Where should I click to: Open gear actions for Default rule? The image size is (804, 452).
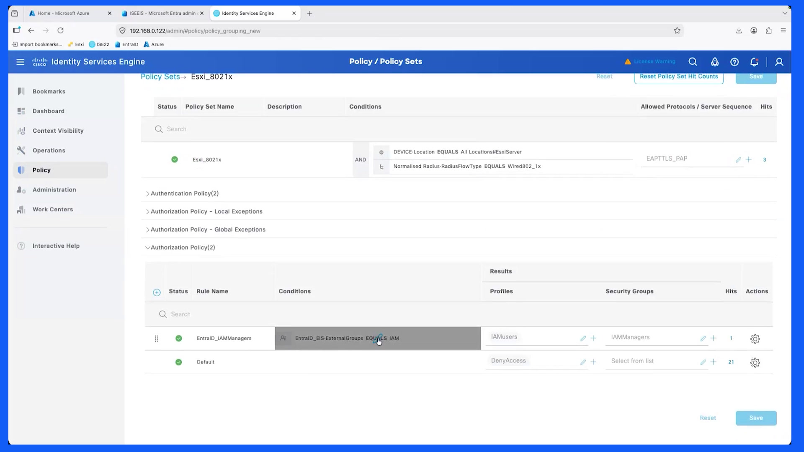(x=755, y=362)
